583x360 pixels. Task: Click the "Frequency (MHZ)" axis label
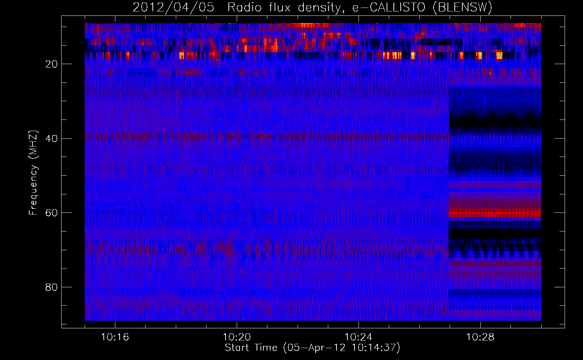tap(33, 173)
